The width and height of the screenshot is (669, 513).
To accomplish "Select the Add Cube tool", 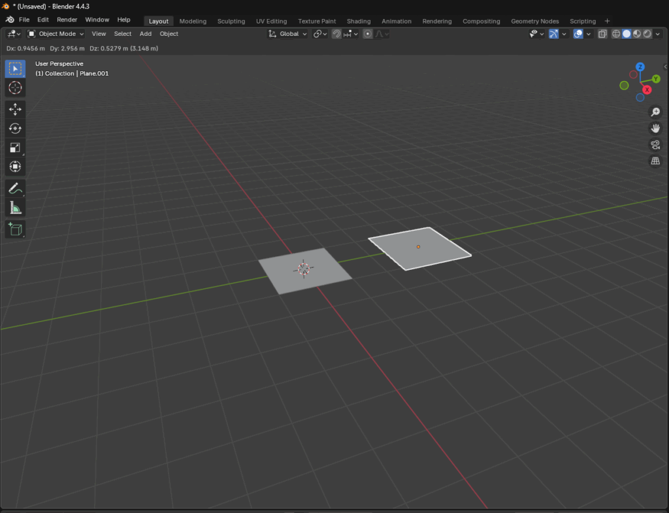I will pyautogui.click(x=15, y=229).
